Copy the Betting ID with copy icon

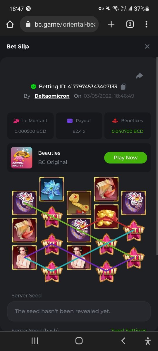point(123,87)
